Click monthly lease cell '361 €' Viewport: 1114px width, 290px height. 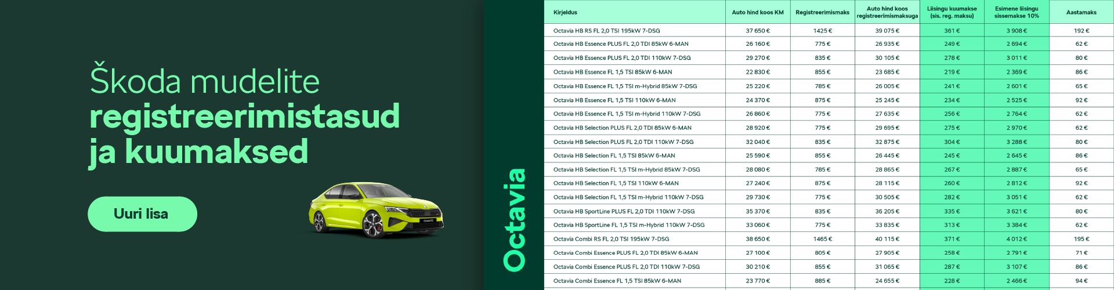(x=952, y=31)
